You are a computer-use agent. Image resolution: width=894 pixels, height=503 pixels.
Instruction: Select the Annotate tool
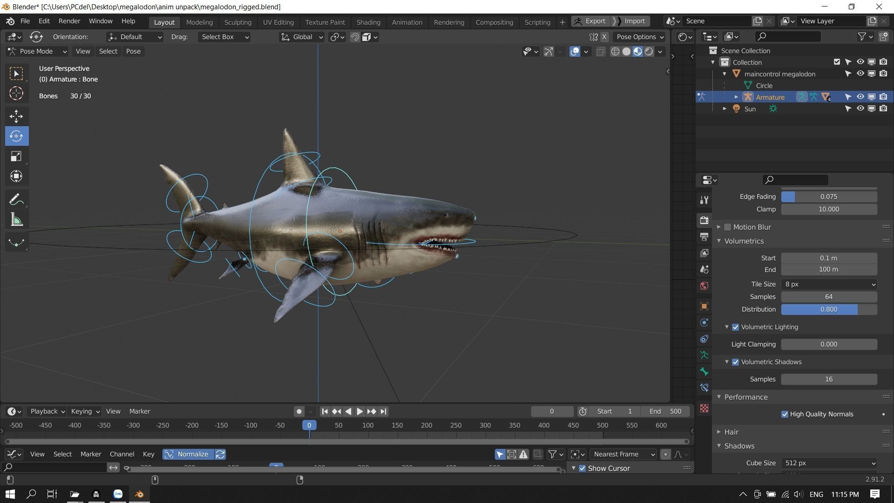(x=16, y=200)
